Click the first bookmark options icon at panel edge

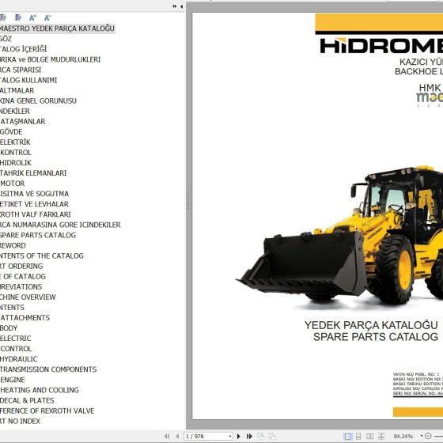tap(3, 17)
